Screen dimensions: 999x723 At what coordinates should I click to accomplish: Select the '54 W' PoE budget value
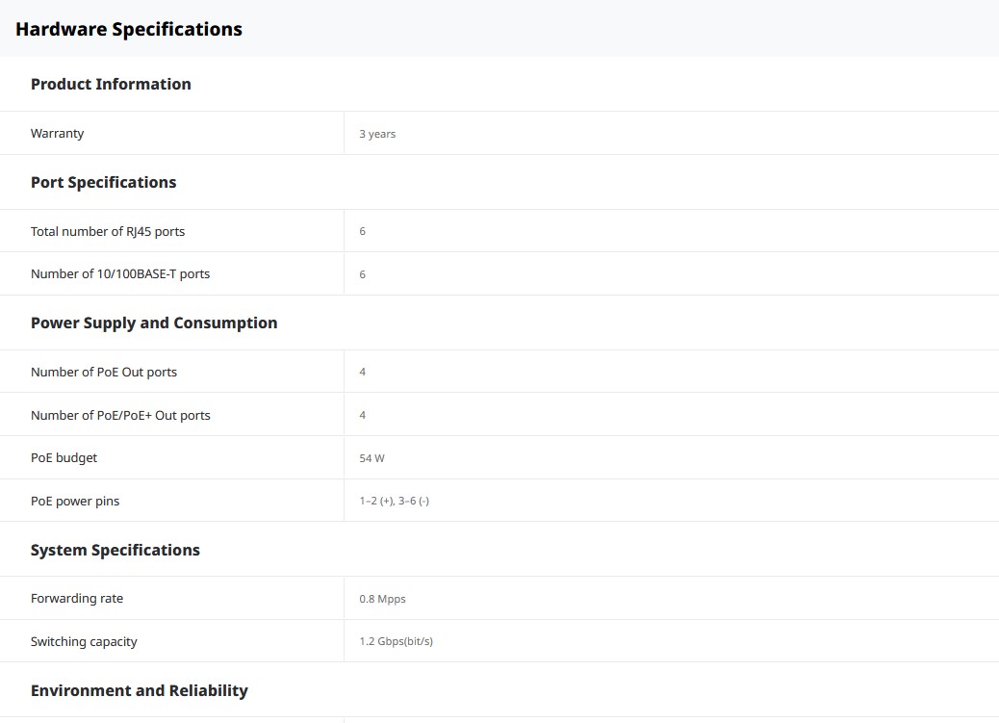371,458
